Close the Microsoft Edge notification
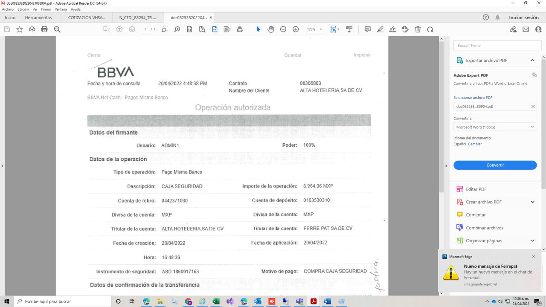The image size is (546, 307). tap(533, 257)
